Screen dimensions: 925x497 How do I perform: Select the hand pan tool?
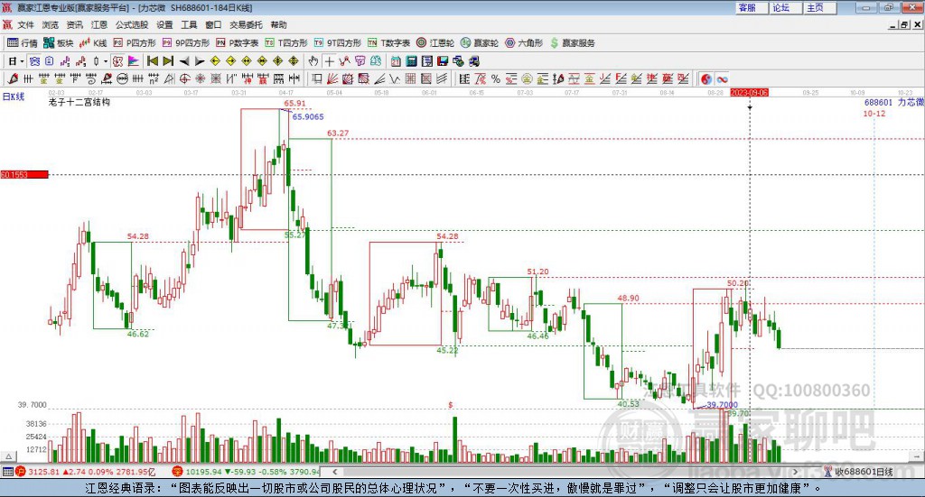pyautogui.click(x=313, y=61)
